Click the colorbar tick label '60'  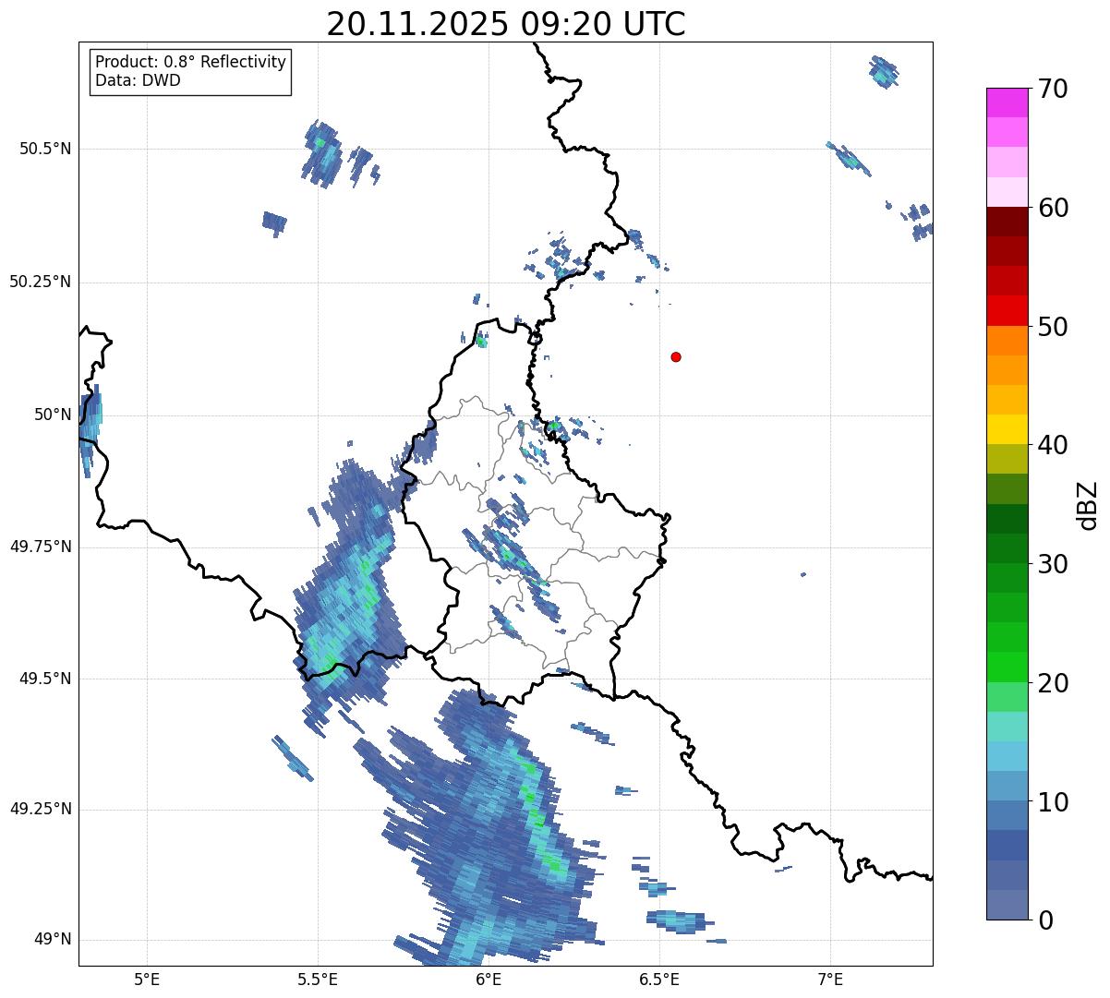click(1056, 208)
